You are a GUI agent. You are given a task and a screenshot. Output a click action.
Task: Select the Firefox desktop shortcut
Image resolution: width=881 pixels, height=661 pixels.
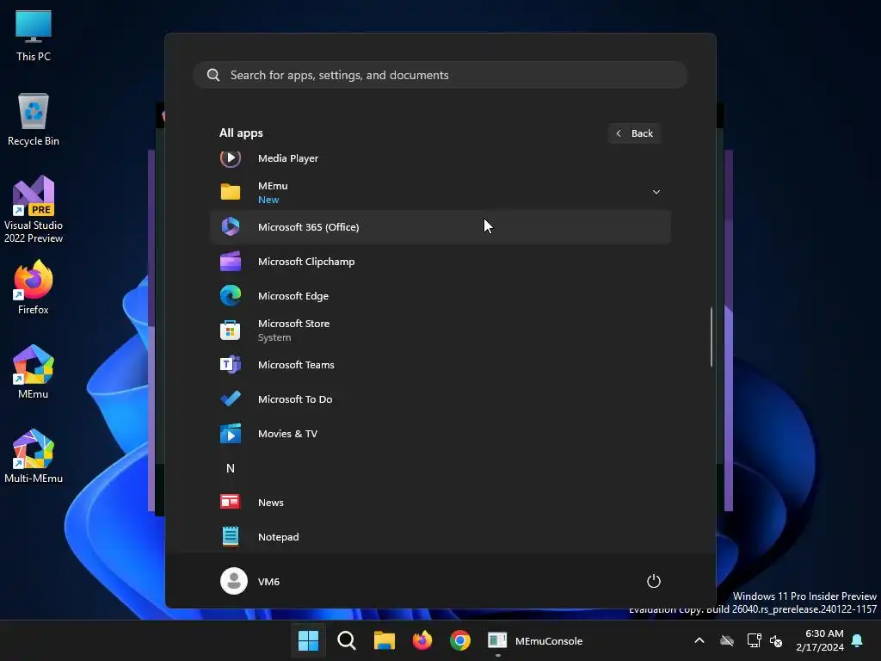(x=34, y=287)
